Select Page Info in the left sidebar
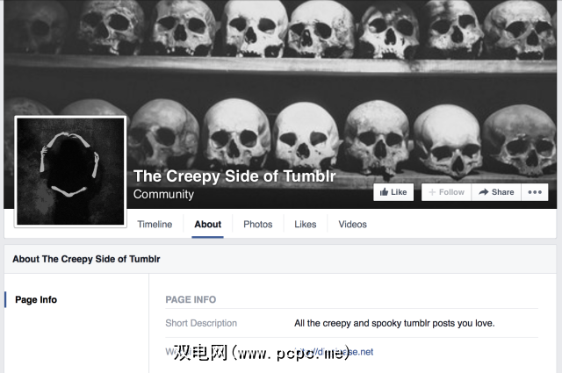 [36, 299]
